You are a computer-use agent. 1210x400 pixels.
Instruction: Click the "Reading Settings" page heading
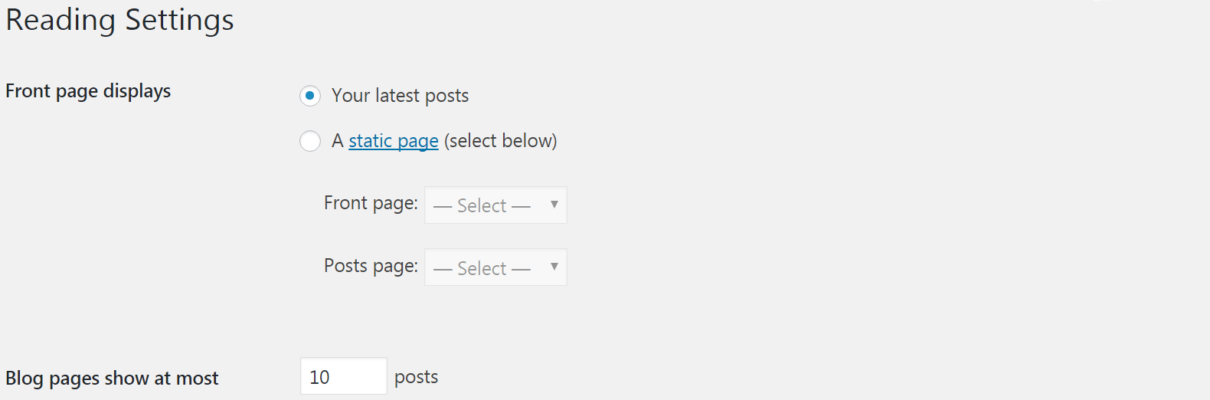click(119, 20)
